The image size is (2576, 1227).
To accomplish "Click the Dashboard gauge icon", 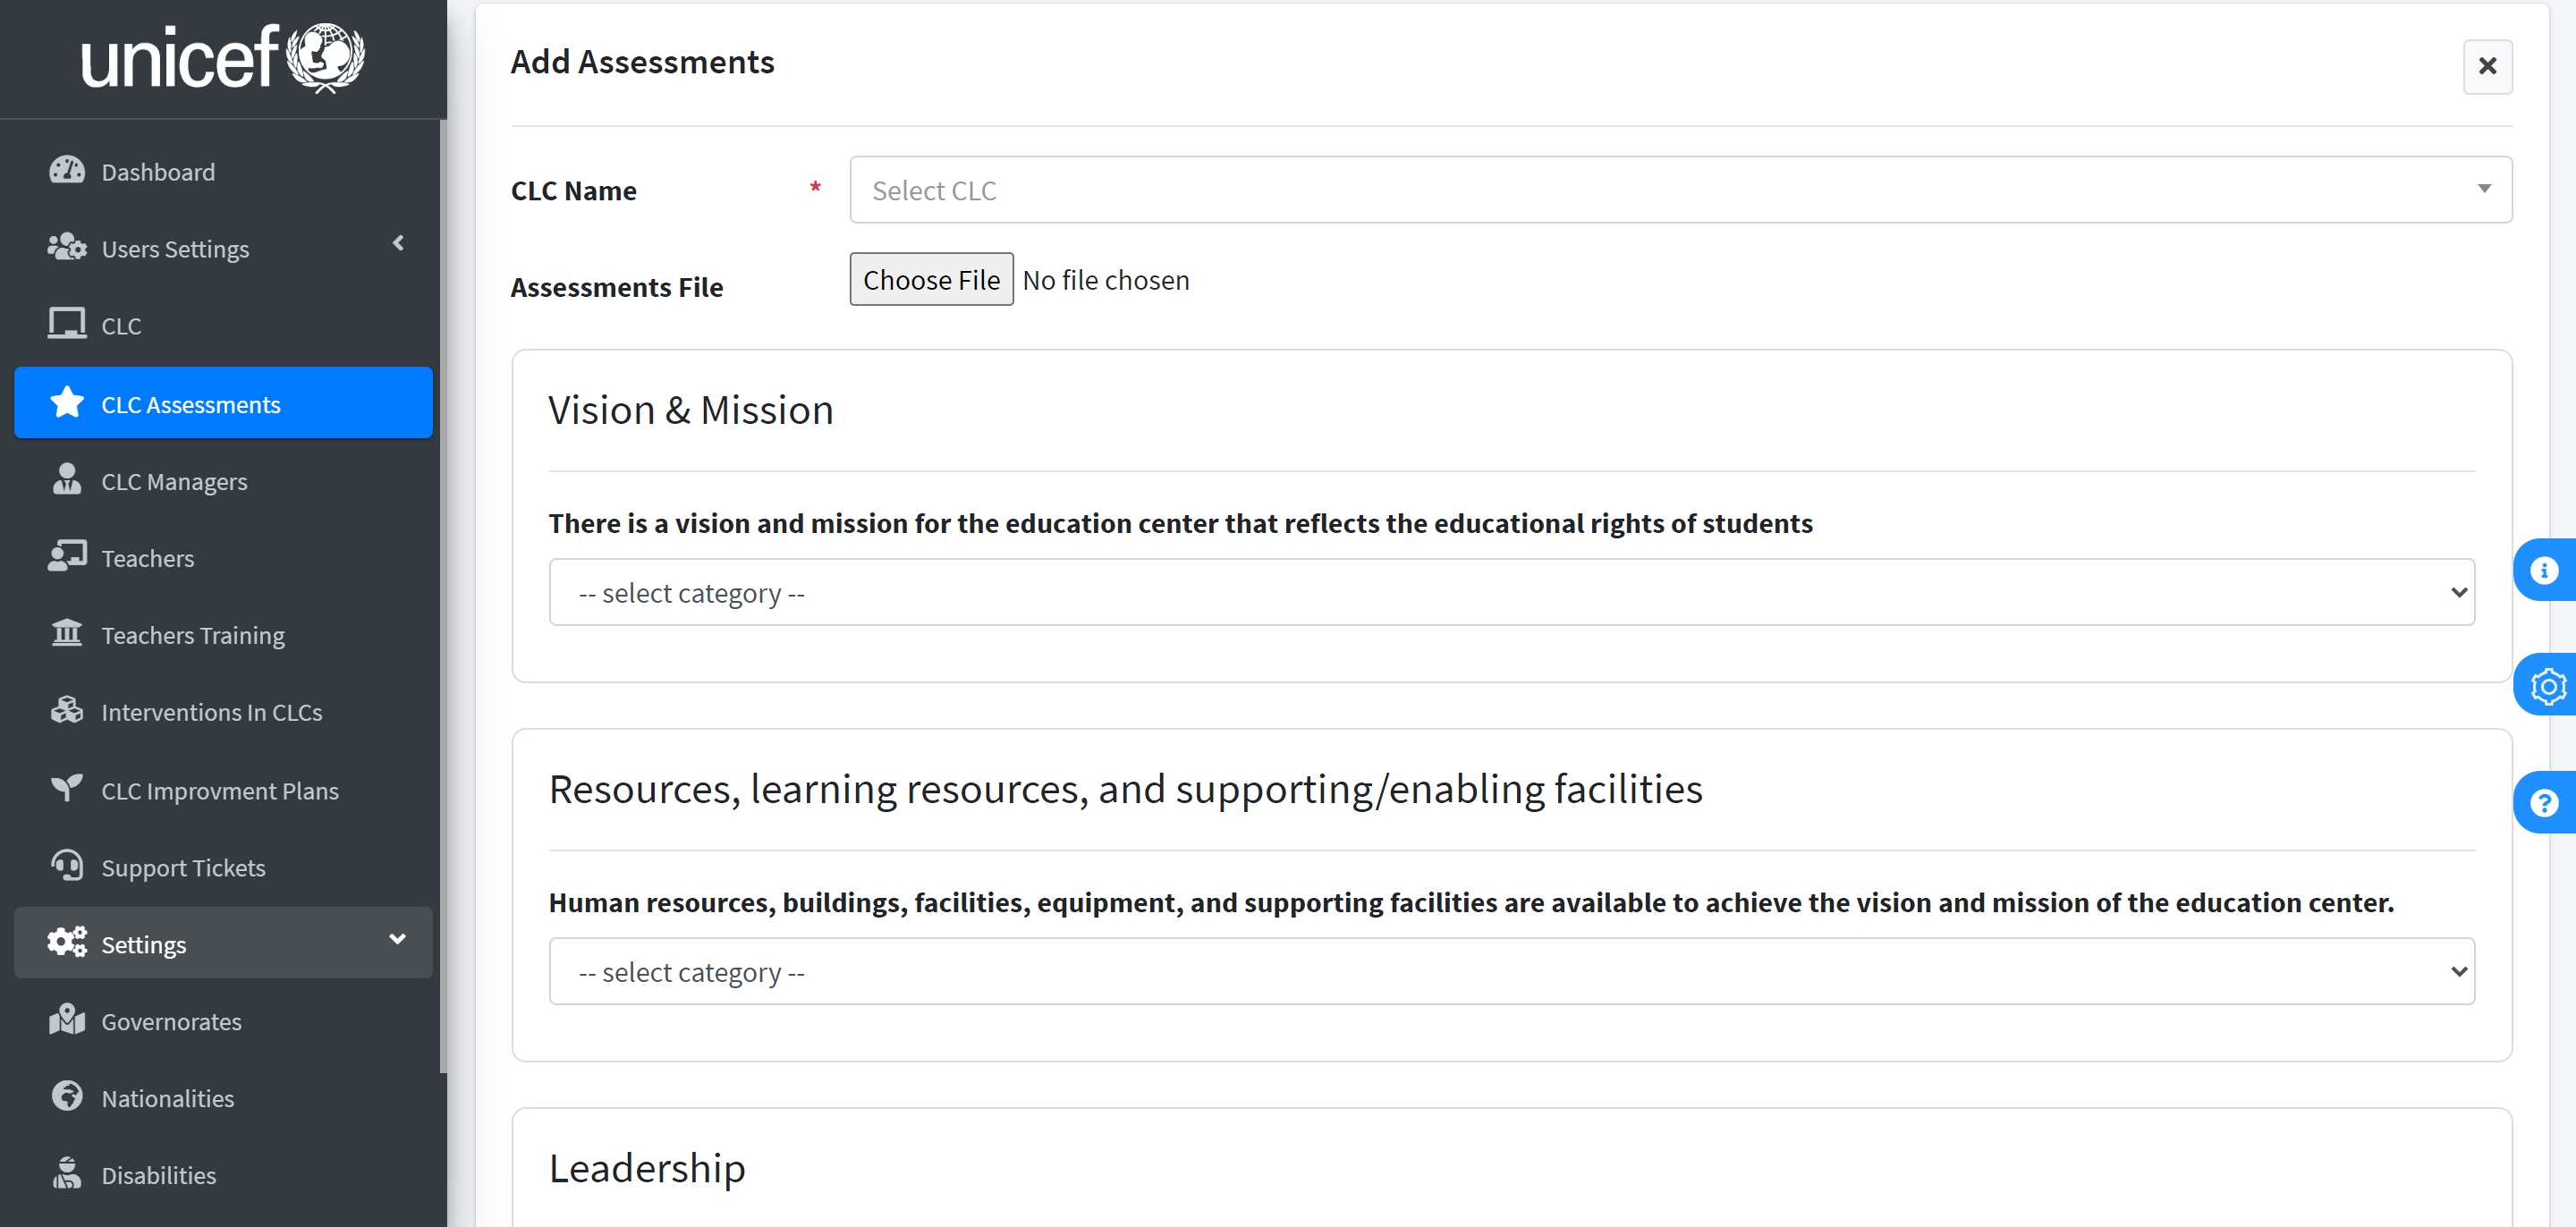I will point(67,170).
